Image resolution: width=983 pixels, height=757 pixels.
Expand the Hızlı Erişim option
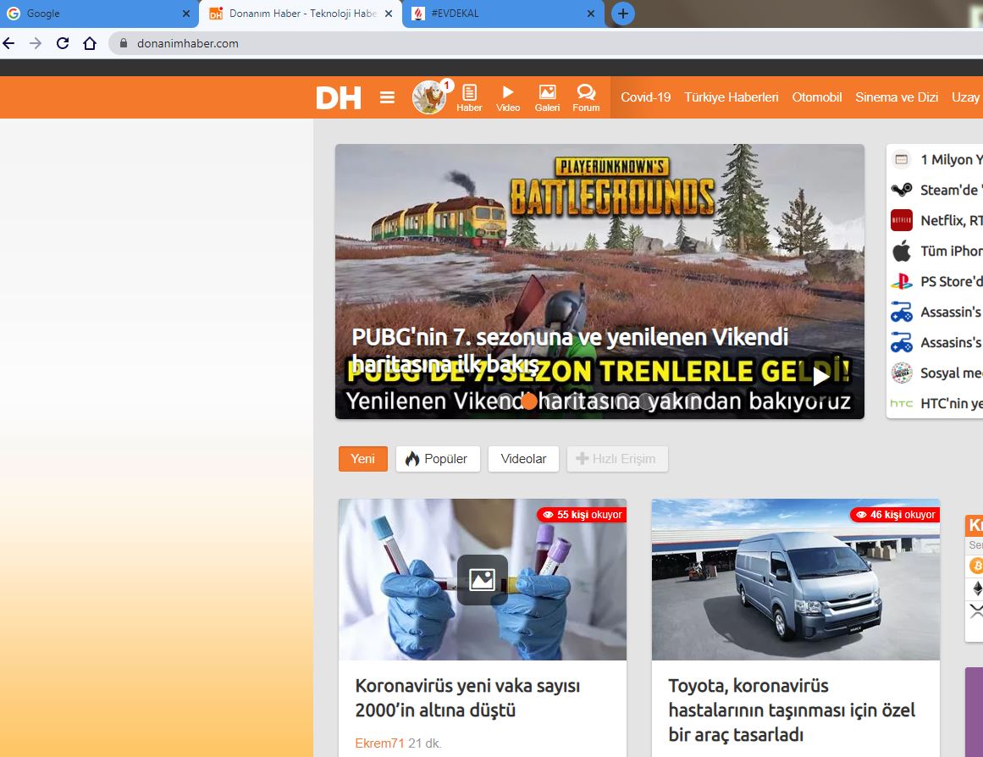click(616, 459)
